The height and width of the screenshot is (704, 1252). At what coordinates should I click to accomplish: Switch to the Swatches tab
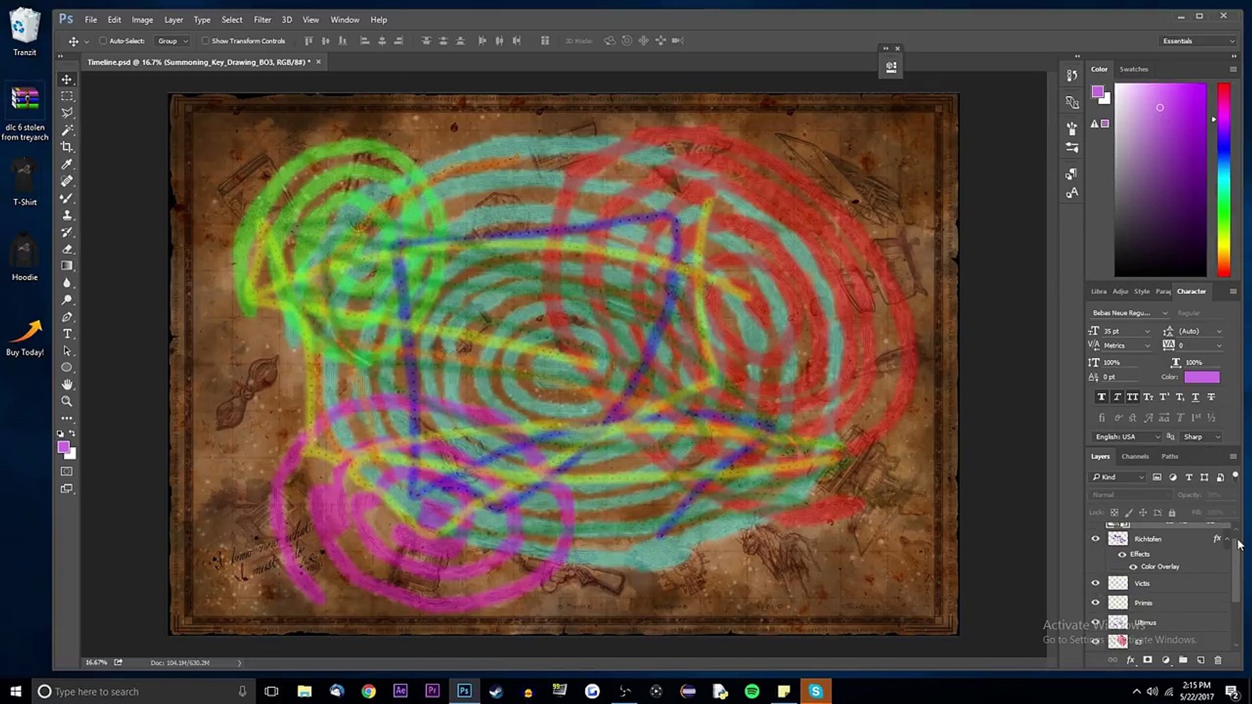(1133, 69)
